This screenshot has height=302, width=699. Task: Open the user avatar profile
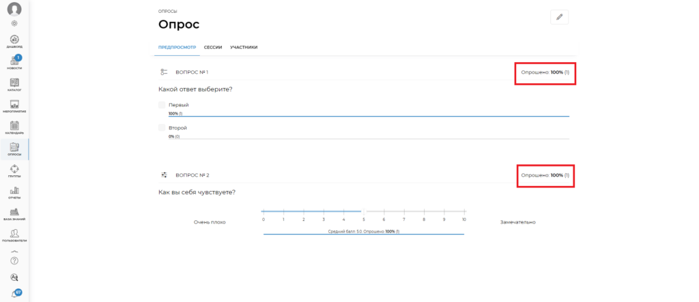click(x=14, y=9)
